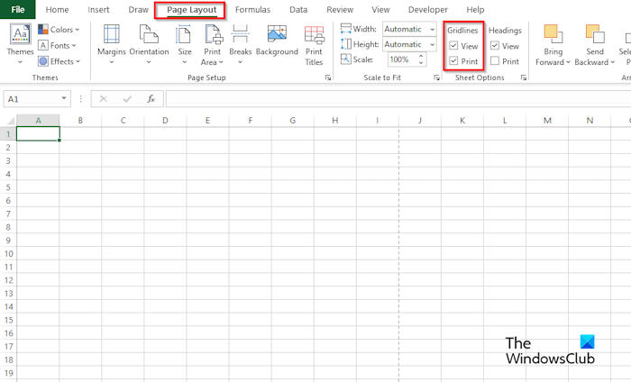The width and height of the screenshot is (631, 382).
Task: Toggle Gridlines Print checkbox
Action: pos(453,60)
